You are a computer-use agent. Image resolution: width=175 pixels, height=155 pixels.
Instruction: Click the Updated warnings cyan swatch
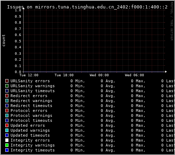7,130
